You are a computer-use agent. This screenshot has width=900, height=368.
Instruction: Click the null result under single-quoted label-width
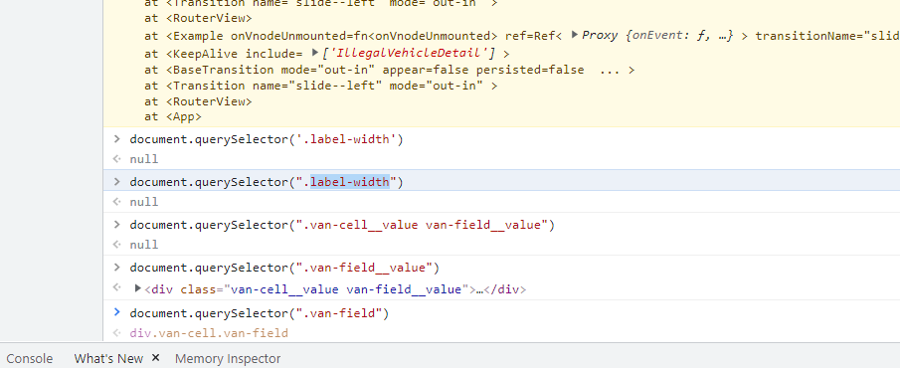(144, 159)
